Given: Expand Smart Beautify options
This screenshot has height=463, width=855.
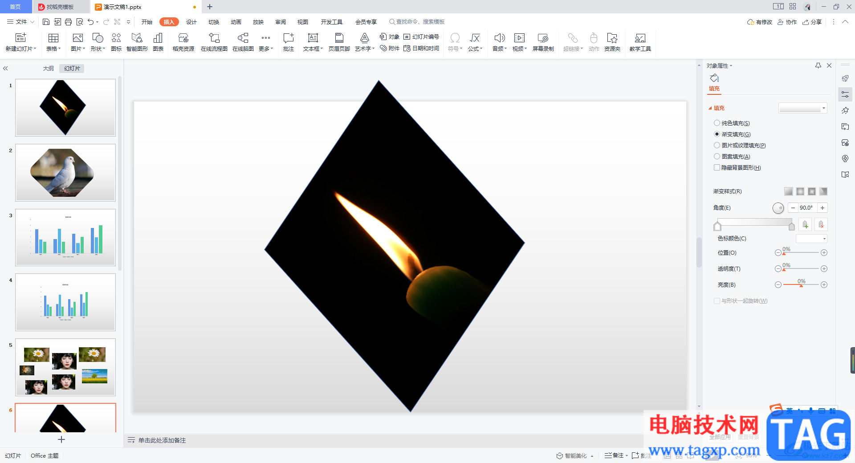Looking at the screenshot, I should tap(592, 456).
